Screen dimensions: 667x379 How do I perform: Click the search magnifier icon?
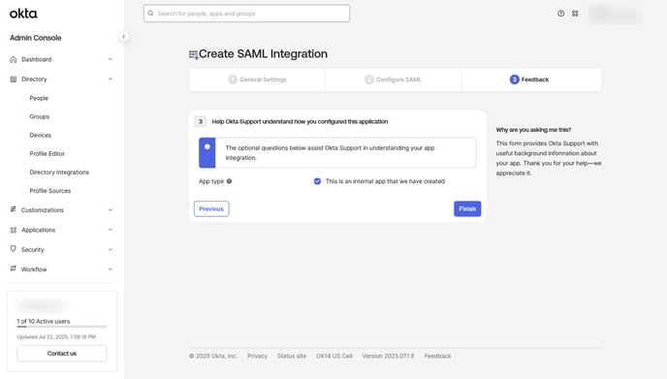(150, 14)
